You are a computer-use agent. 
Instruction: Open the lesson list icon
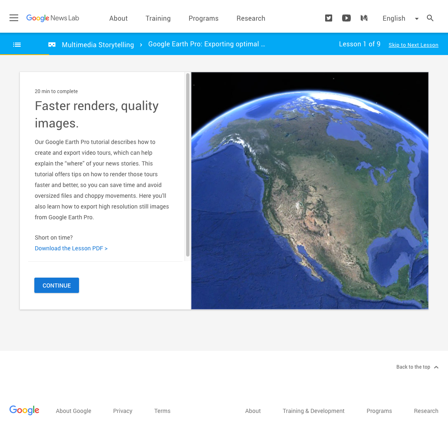(x=17, y=45)
